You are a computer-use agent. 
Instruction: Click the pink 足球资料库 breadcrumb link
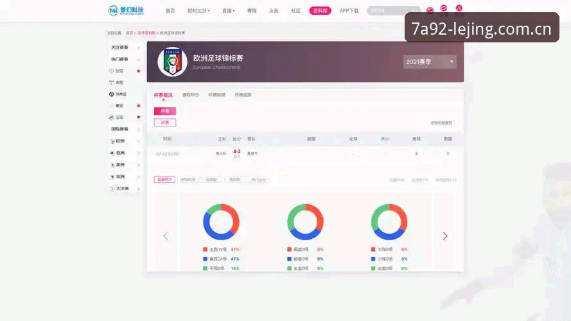pyautogui.click(x=146, y=33)
